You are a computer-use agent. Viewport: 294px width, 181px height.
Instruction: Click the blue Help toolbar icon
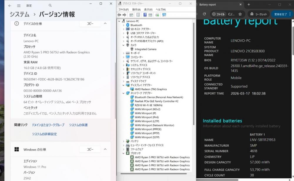pyautogui.click(x=145, y=15)
